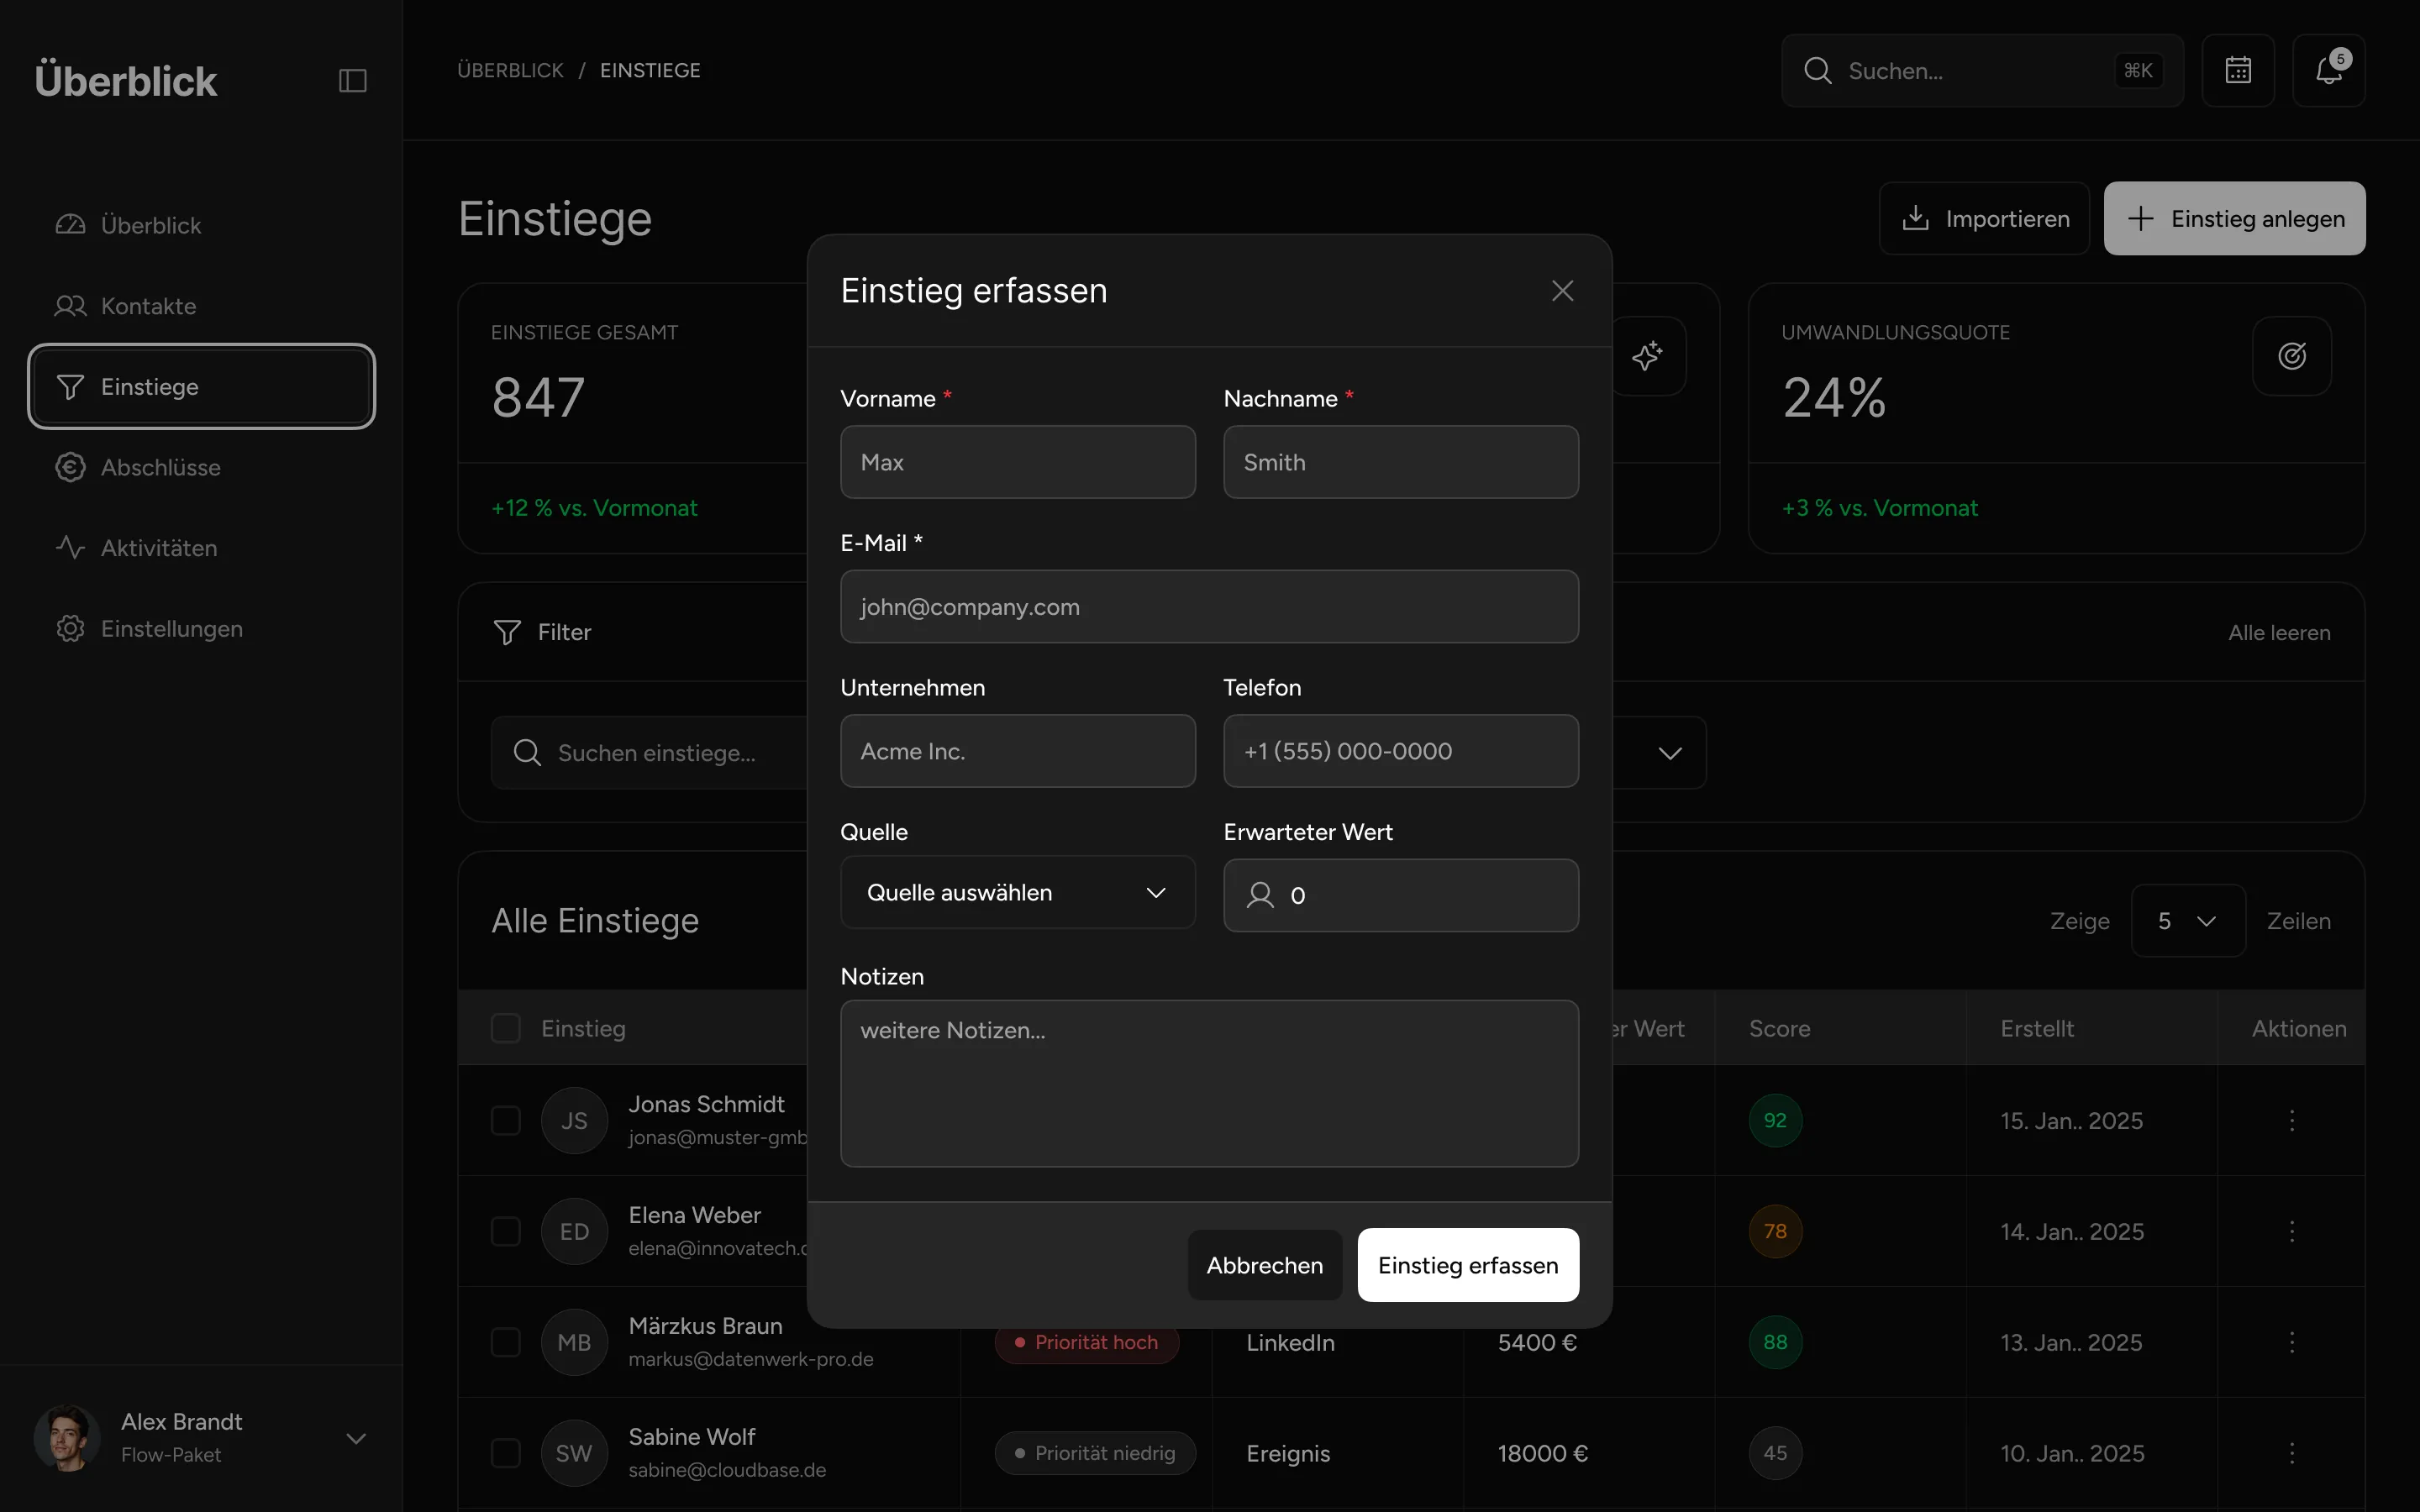Click the MB avatar of Märzkus Braun
2420x1512 pixels.
click(574, 1342)
